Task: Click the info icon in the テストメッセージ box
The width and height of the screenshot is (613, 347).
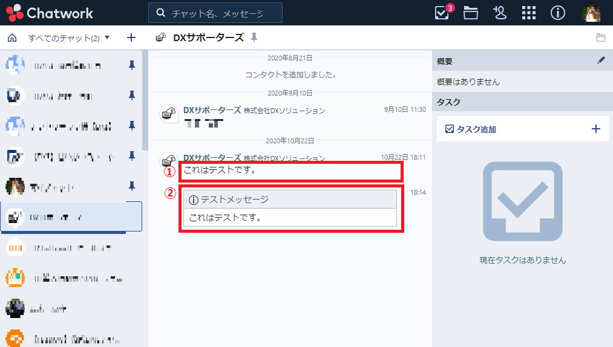Action: [x=194, y=200]
